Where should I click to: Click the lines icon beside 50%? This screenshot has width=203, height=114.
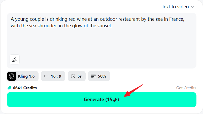tap(93, 76)
